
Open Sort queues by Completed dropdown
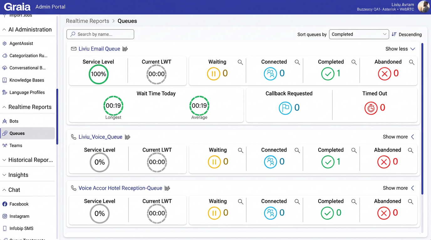pos(359,34)
